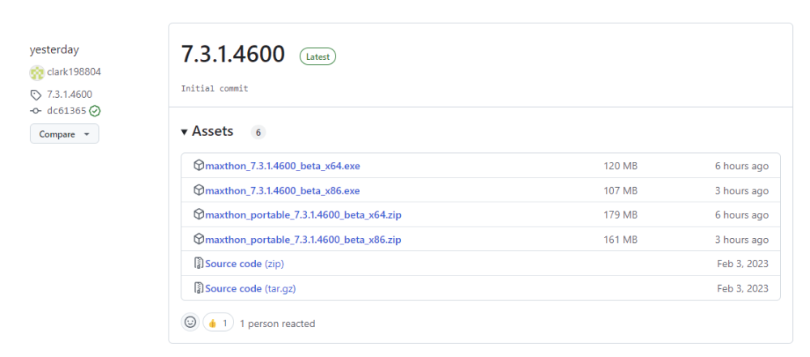The width and height of the screenshot is (810, 357).
Task: Click the package icon beside maxthon_portable x64 zip
Action: pos(198,215)
